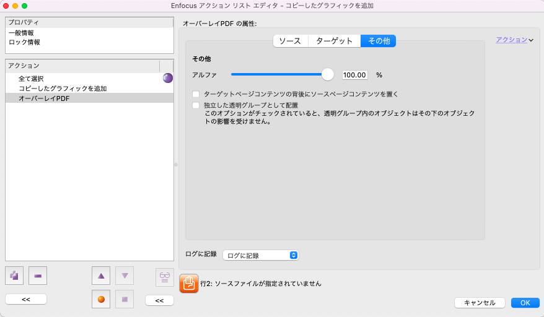Click the アクション hyperlink
The width and height of the screenshot is (544, 317).
tap(511, 40)
